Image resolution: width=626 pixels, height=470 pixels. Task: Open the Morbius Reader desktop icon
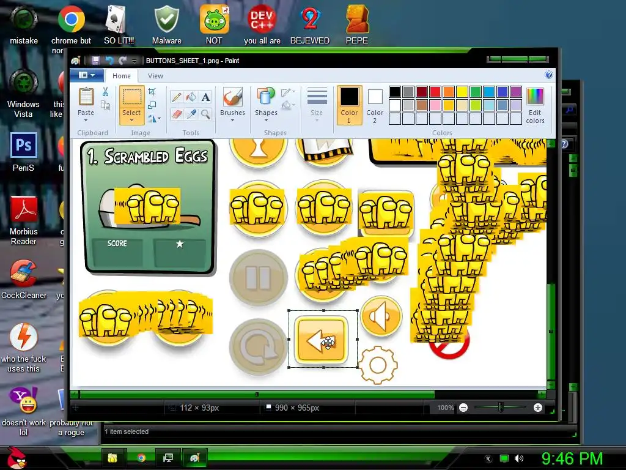[x=24, y=209]
